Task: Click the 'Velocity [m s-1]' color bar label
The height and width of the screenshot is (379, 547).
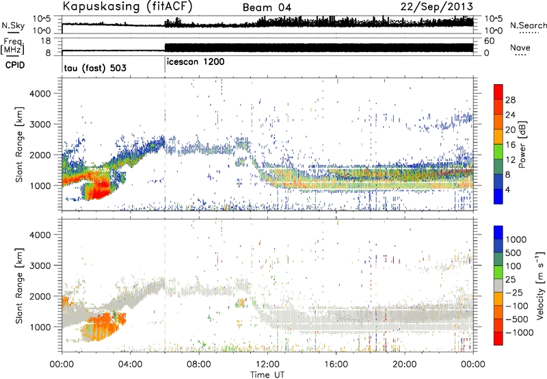Action: tap(540, 285)
